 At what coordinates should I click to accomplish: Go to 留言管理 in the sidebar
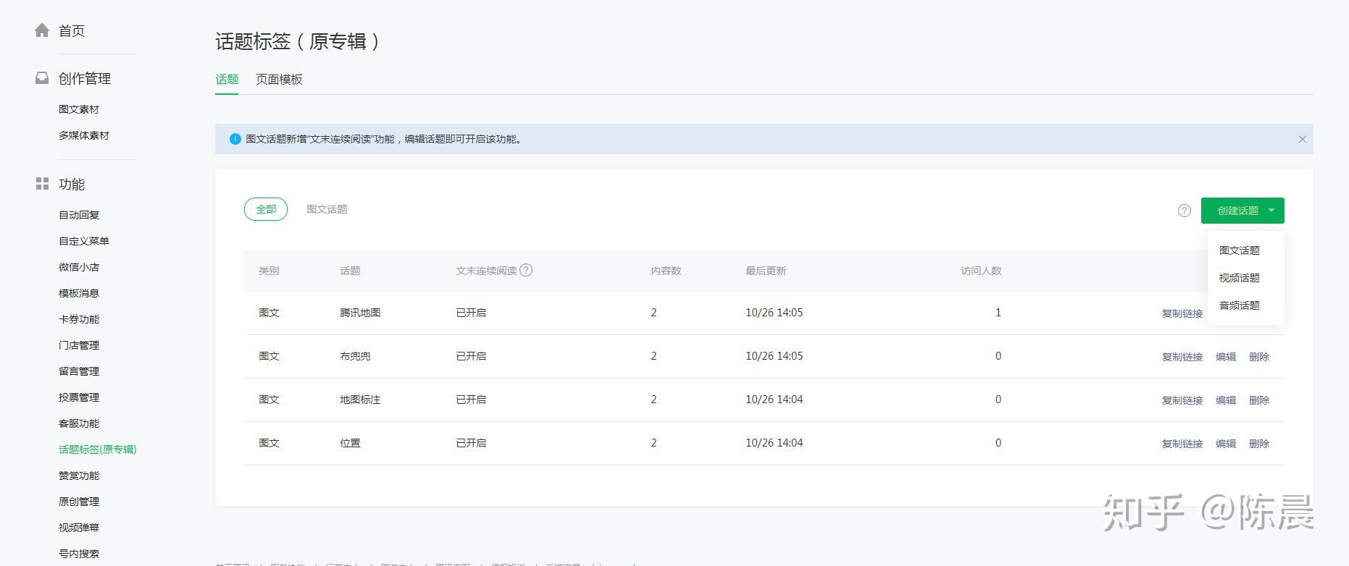tap(79, 371)
